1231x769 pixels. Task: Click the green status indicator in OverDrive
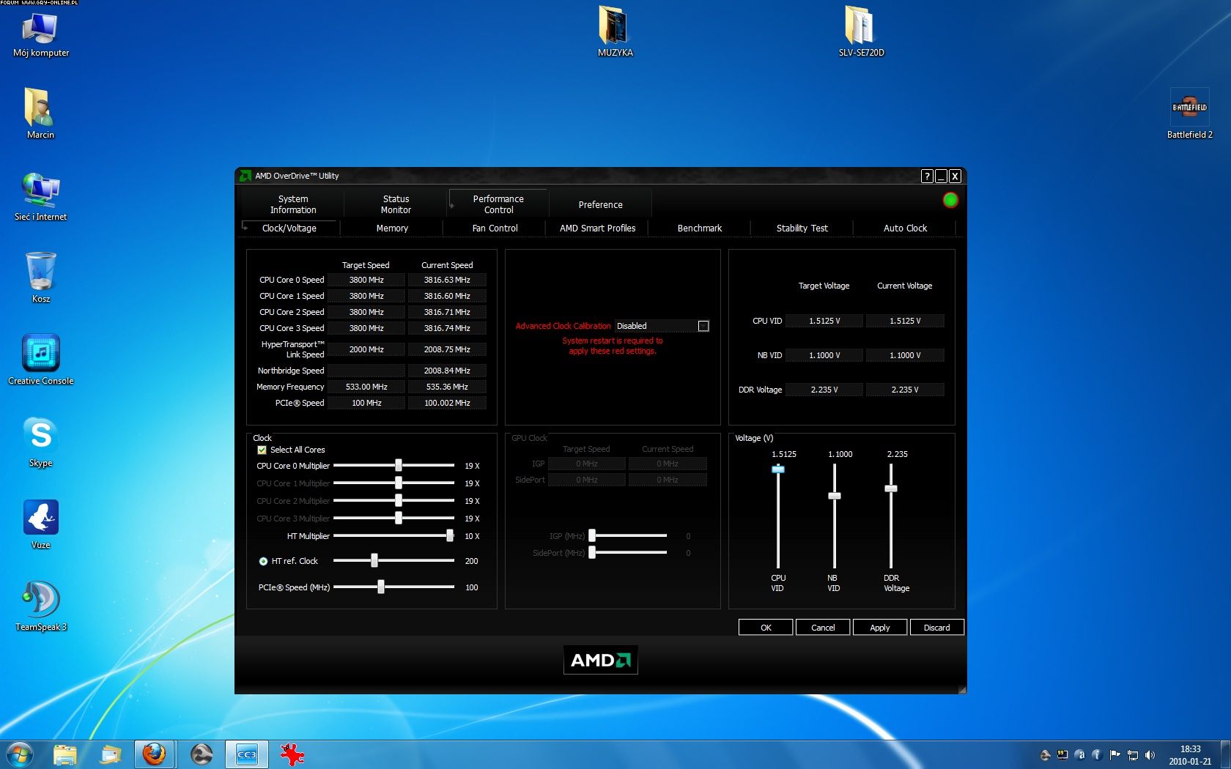(950, 200)
